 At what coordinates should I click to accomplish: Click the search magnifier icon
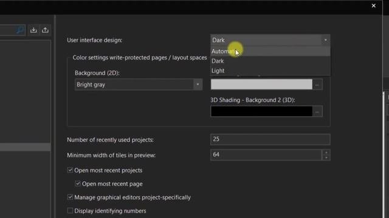[20, 30]
